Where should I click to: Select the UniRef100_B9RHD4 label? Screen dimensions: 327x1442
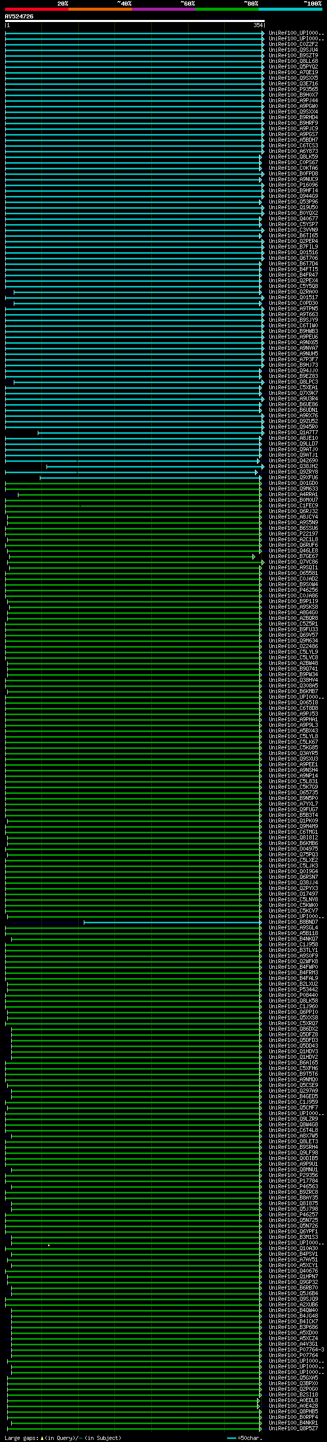293,117
